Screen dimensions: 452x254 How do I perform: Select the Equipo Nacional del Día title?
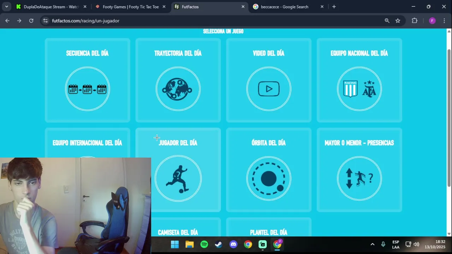(x=359, y=53)
